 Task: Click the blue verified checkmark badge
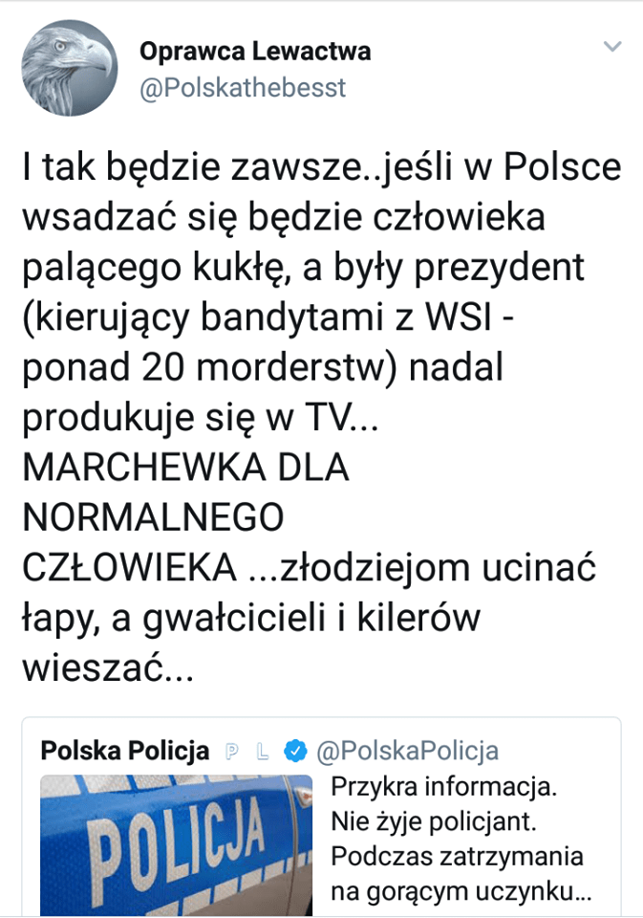(298, 751)
